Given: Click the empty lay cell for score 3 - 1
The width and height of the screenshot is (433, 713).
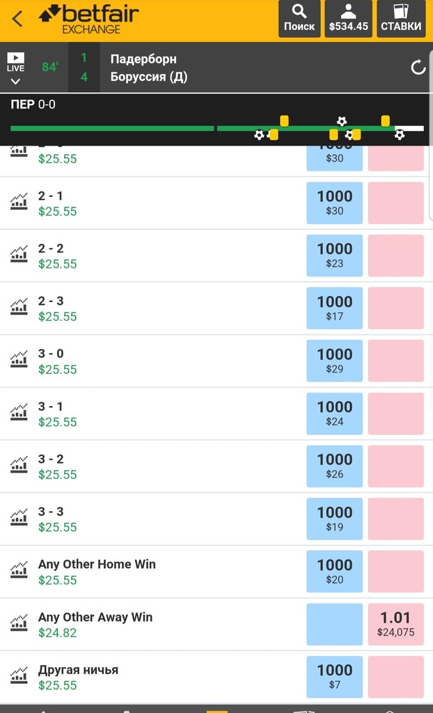Looking at the screenshot, I should point(395,414).
